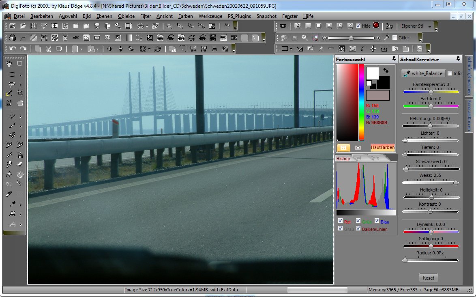Choose the eraser tool

click(20, 164)
